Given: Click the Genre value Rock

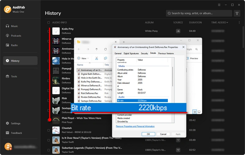Looking at the screenshot, I should [140, 90].
